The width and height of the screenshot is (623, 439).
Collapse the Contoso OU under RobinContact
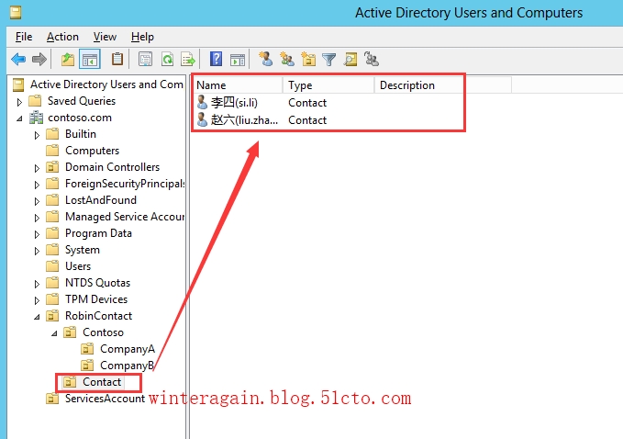tap(54, 333)
